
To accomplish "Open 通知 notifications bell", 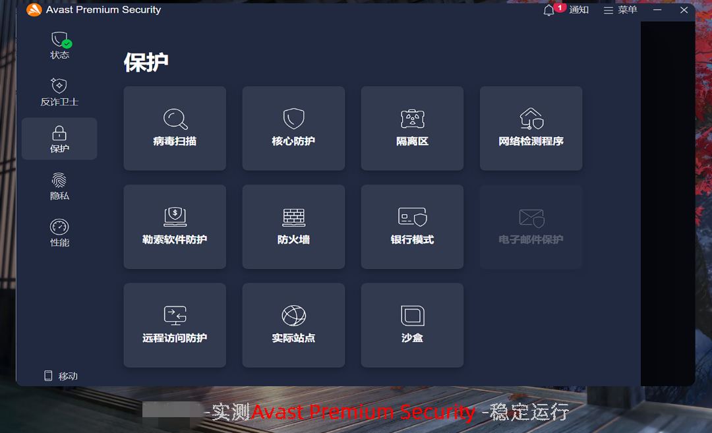I will (566, 9).
